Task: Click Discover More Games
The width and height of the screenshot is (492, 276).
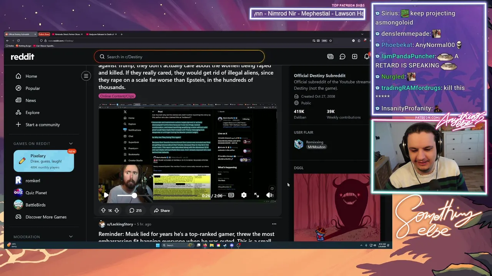Action: tap(46, 217)
